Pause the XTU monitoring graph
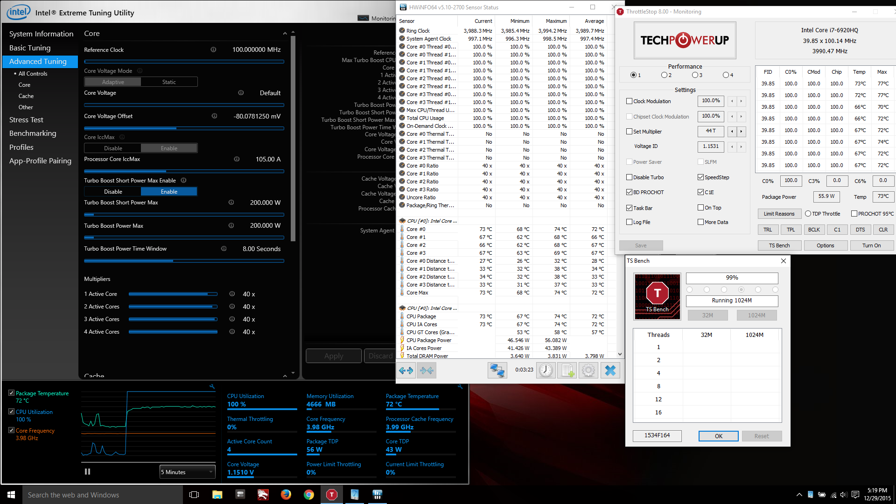This screenshot has height=504, width=896. pyautogui.click(x=87, y=472)
